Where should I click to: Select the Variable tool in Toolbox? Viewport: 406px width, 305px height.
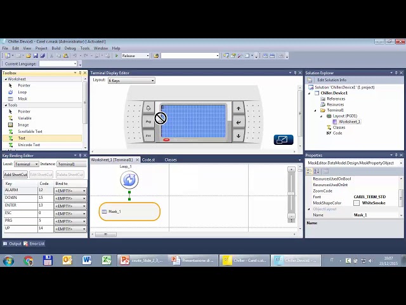(25, 118)
